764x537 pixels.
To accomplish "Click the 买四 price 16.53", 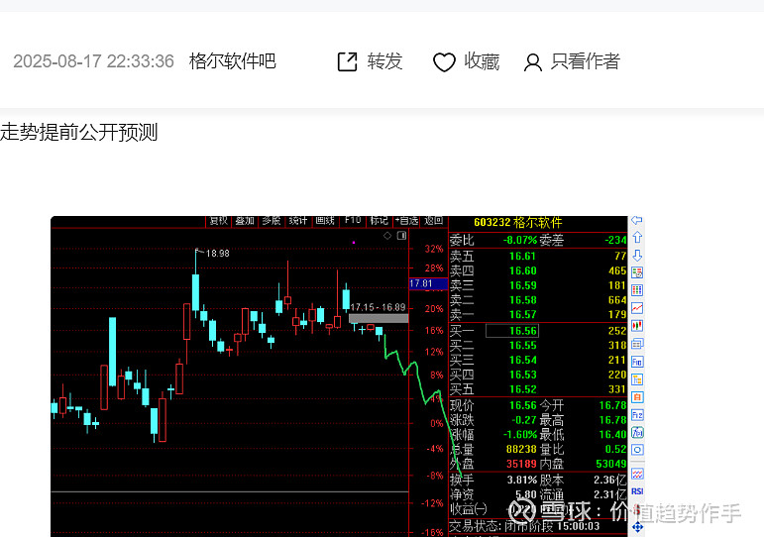I will (x=522, y=375).
